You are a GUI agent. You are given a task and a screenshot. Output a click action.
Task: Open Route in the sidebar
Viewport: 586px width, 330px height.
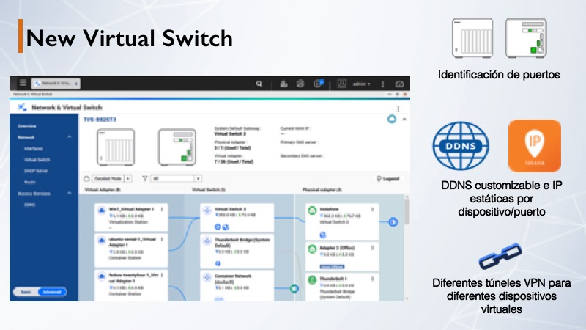click(x=30, y=182)
